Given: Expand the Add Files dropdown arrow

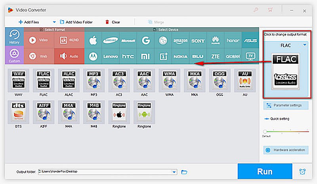Looking at the screenshot, I should [x=54, y=22].
